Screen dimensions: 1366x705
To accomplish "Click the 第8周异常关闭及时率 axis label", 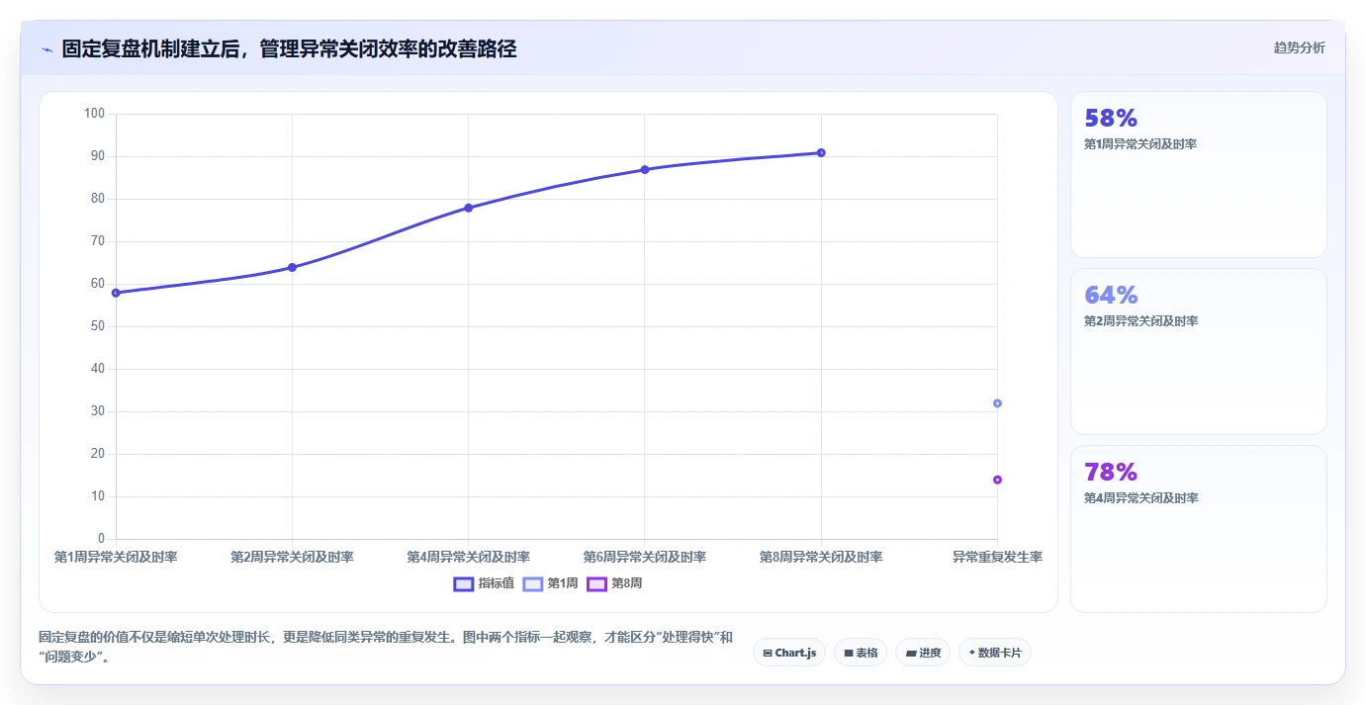I will 821,558.
